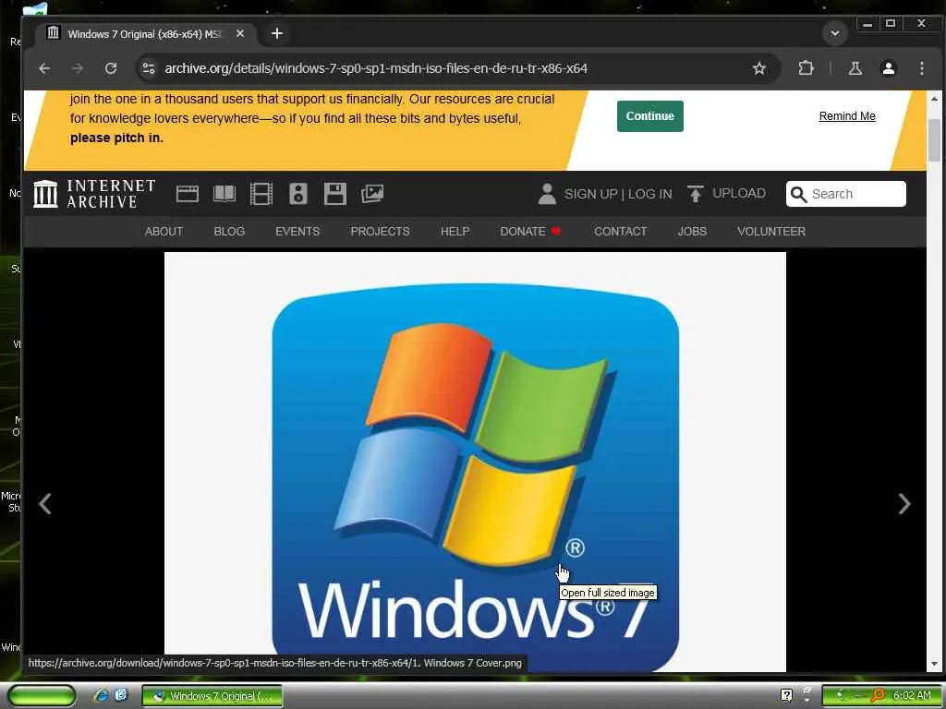Screen dimensions: 946x709
Task: Select the Windows 7 Original taskbar button
Action: click(212, 696)
